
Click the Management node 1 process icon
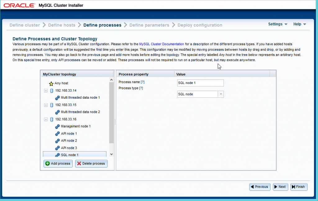[x=57, y=126]
